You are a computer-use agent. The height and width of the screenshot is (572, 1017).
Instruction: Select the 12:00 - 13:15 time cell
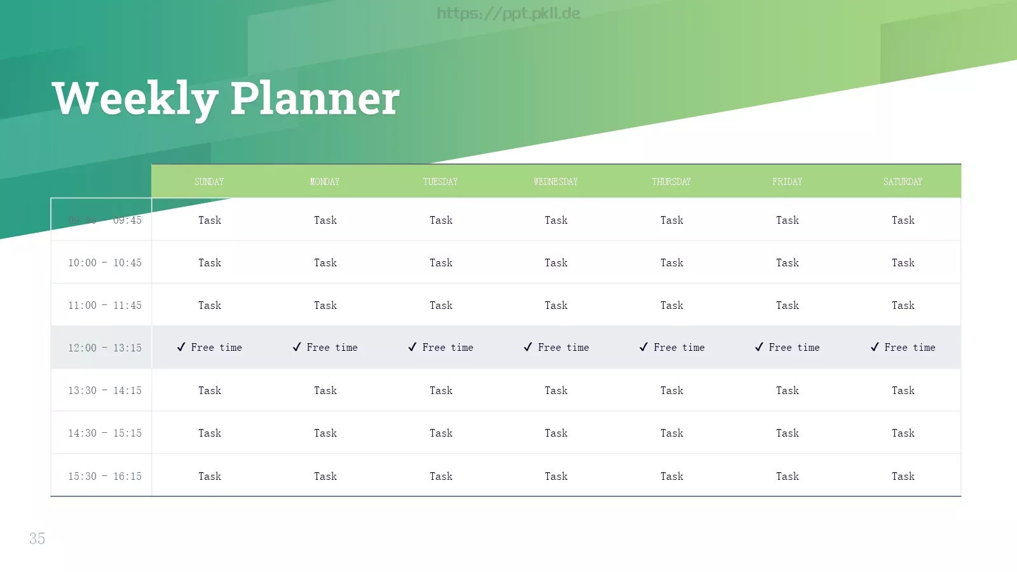click(x=105, y=348)
